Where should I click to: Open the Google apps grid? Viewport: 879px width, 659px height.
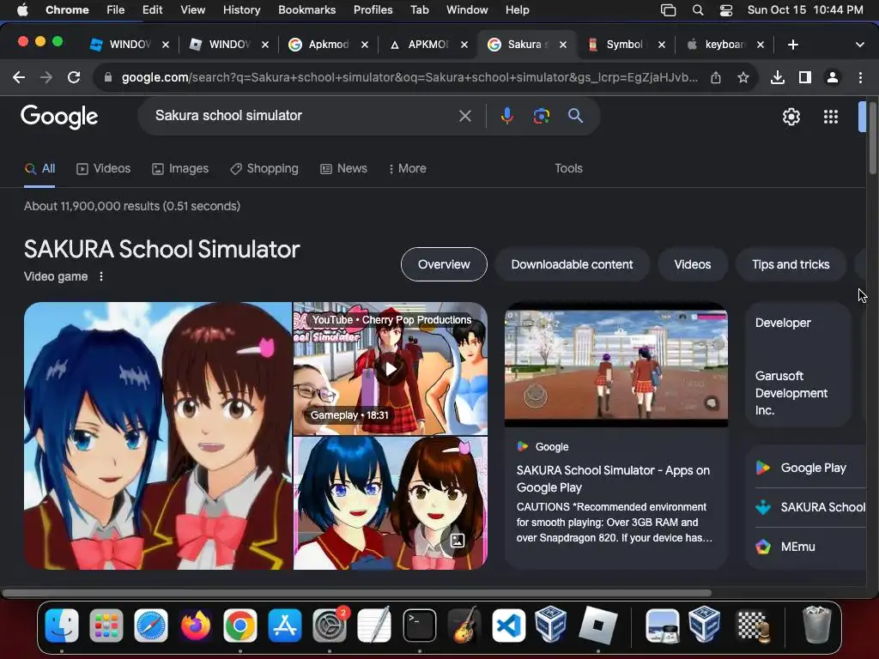click(831, 117)
